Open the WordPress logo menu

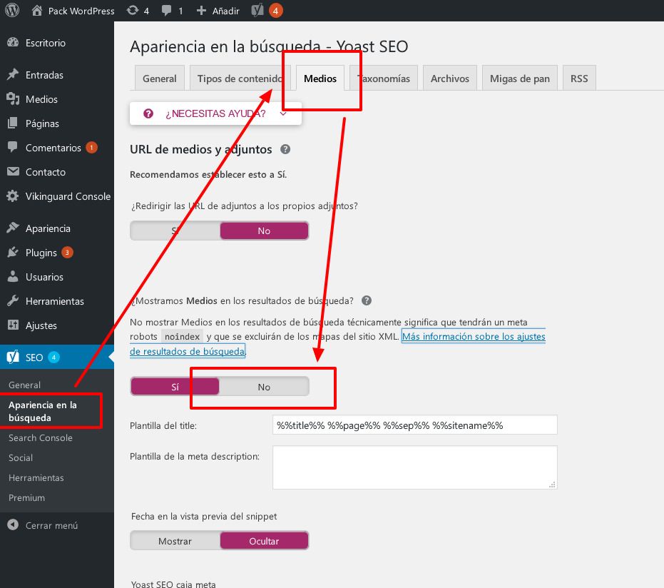pyautogui.click(x=12, y=10)
